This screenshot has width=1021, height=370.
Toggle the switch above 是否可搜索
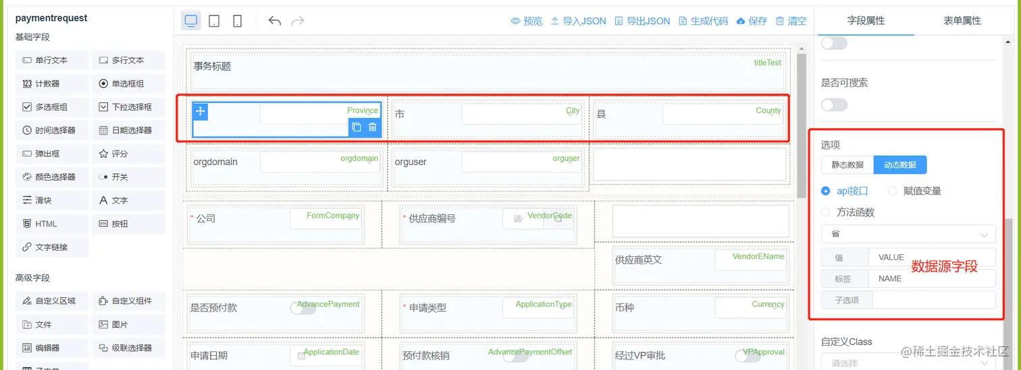point(834,43)
